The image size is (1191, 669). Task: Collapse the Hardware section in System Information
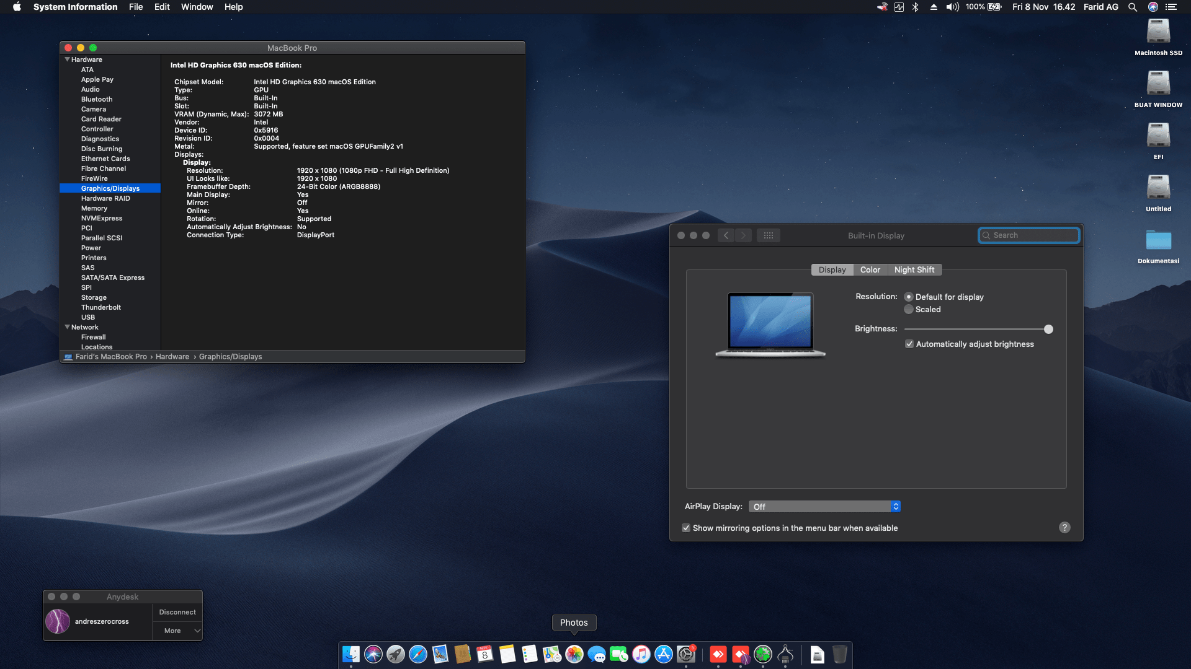(x=68, y=59)
